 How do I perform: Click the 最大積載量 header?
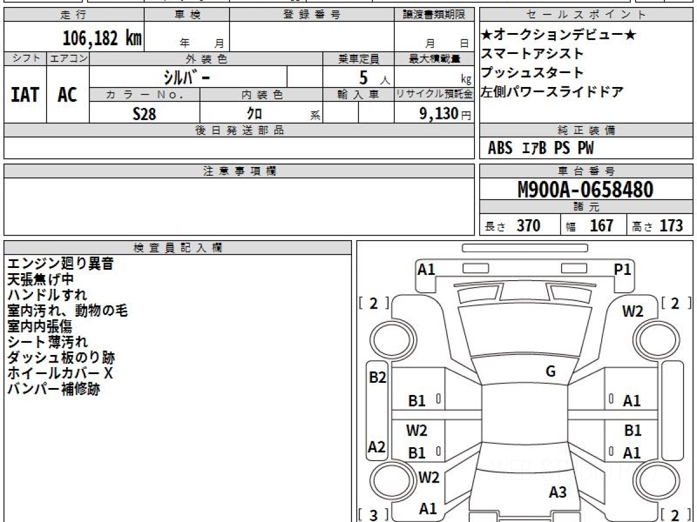point(434,59)
